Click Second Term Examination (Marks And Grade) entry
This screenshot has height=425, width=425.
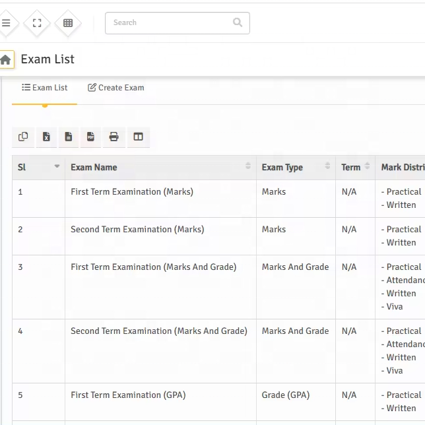(159, 331)
